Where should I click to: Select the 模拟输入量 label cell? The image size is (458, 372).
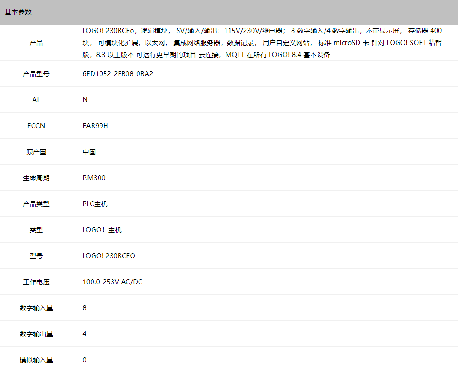point(36,360)
